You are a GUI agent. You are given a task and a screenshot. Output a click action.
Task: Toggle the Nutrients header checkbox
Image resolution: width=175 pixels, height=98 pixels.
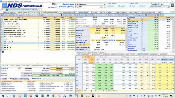click(144, 17)
